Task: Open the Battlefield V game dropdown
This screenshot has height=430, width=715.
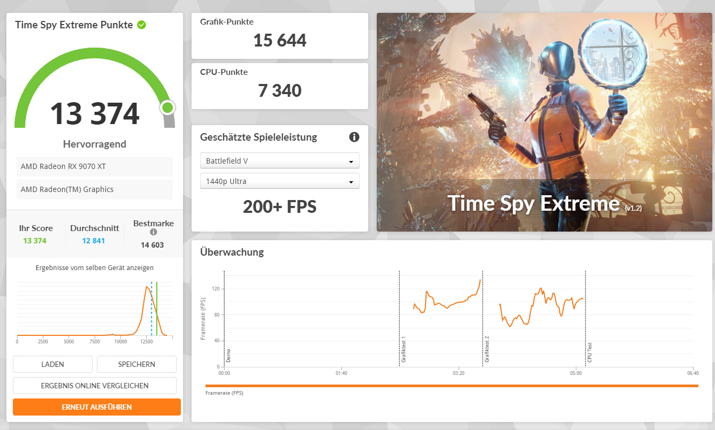Action: click(280, 160)
